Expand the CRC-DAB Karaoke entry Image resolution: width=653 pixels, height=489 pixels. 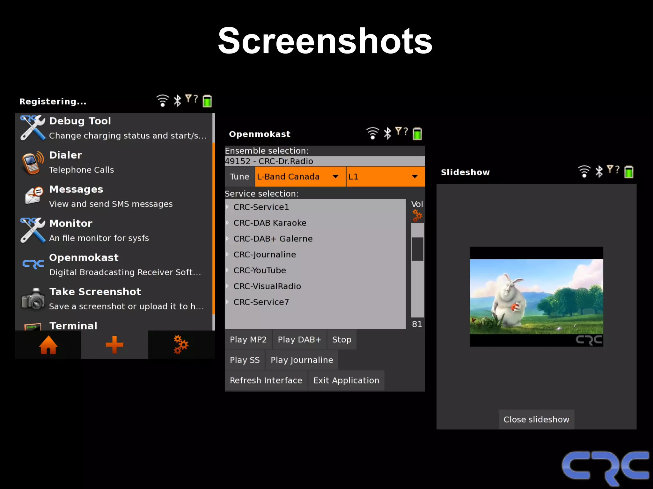click(x=227, y=223)
